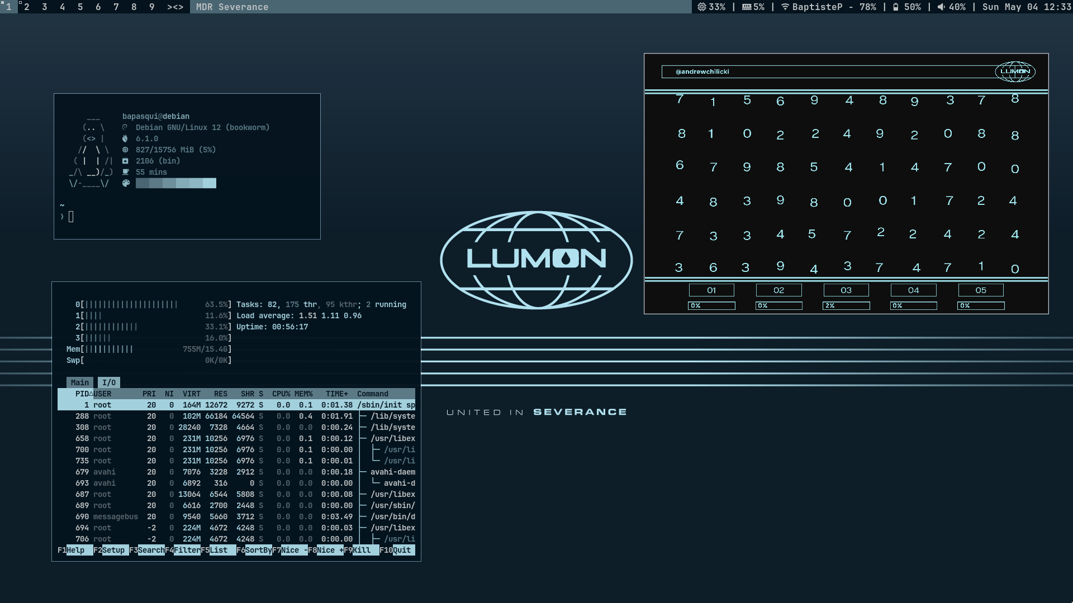The image size is (1073, 603).
Task: Select the Main tab in htop
Action: tap(79, 382)
